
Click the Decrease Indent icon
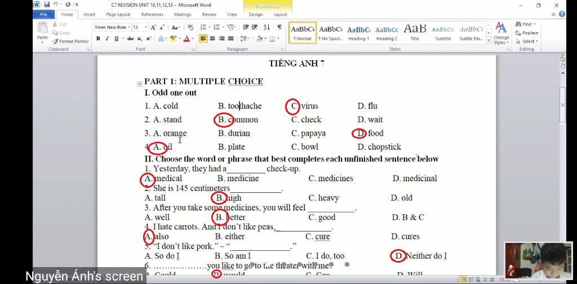click(246, 27)
